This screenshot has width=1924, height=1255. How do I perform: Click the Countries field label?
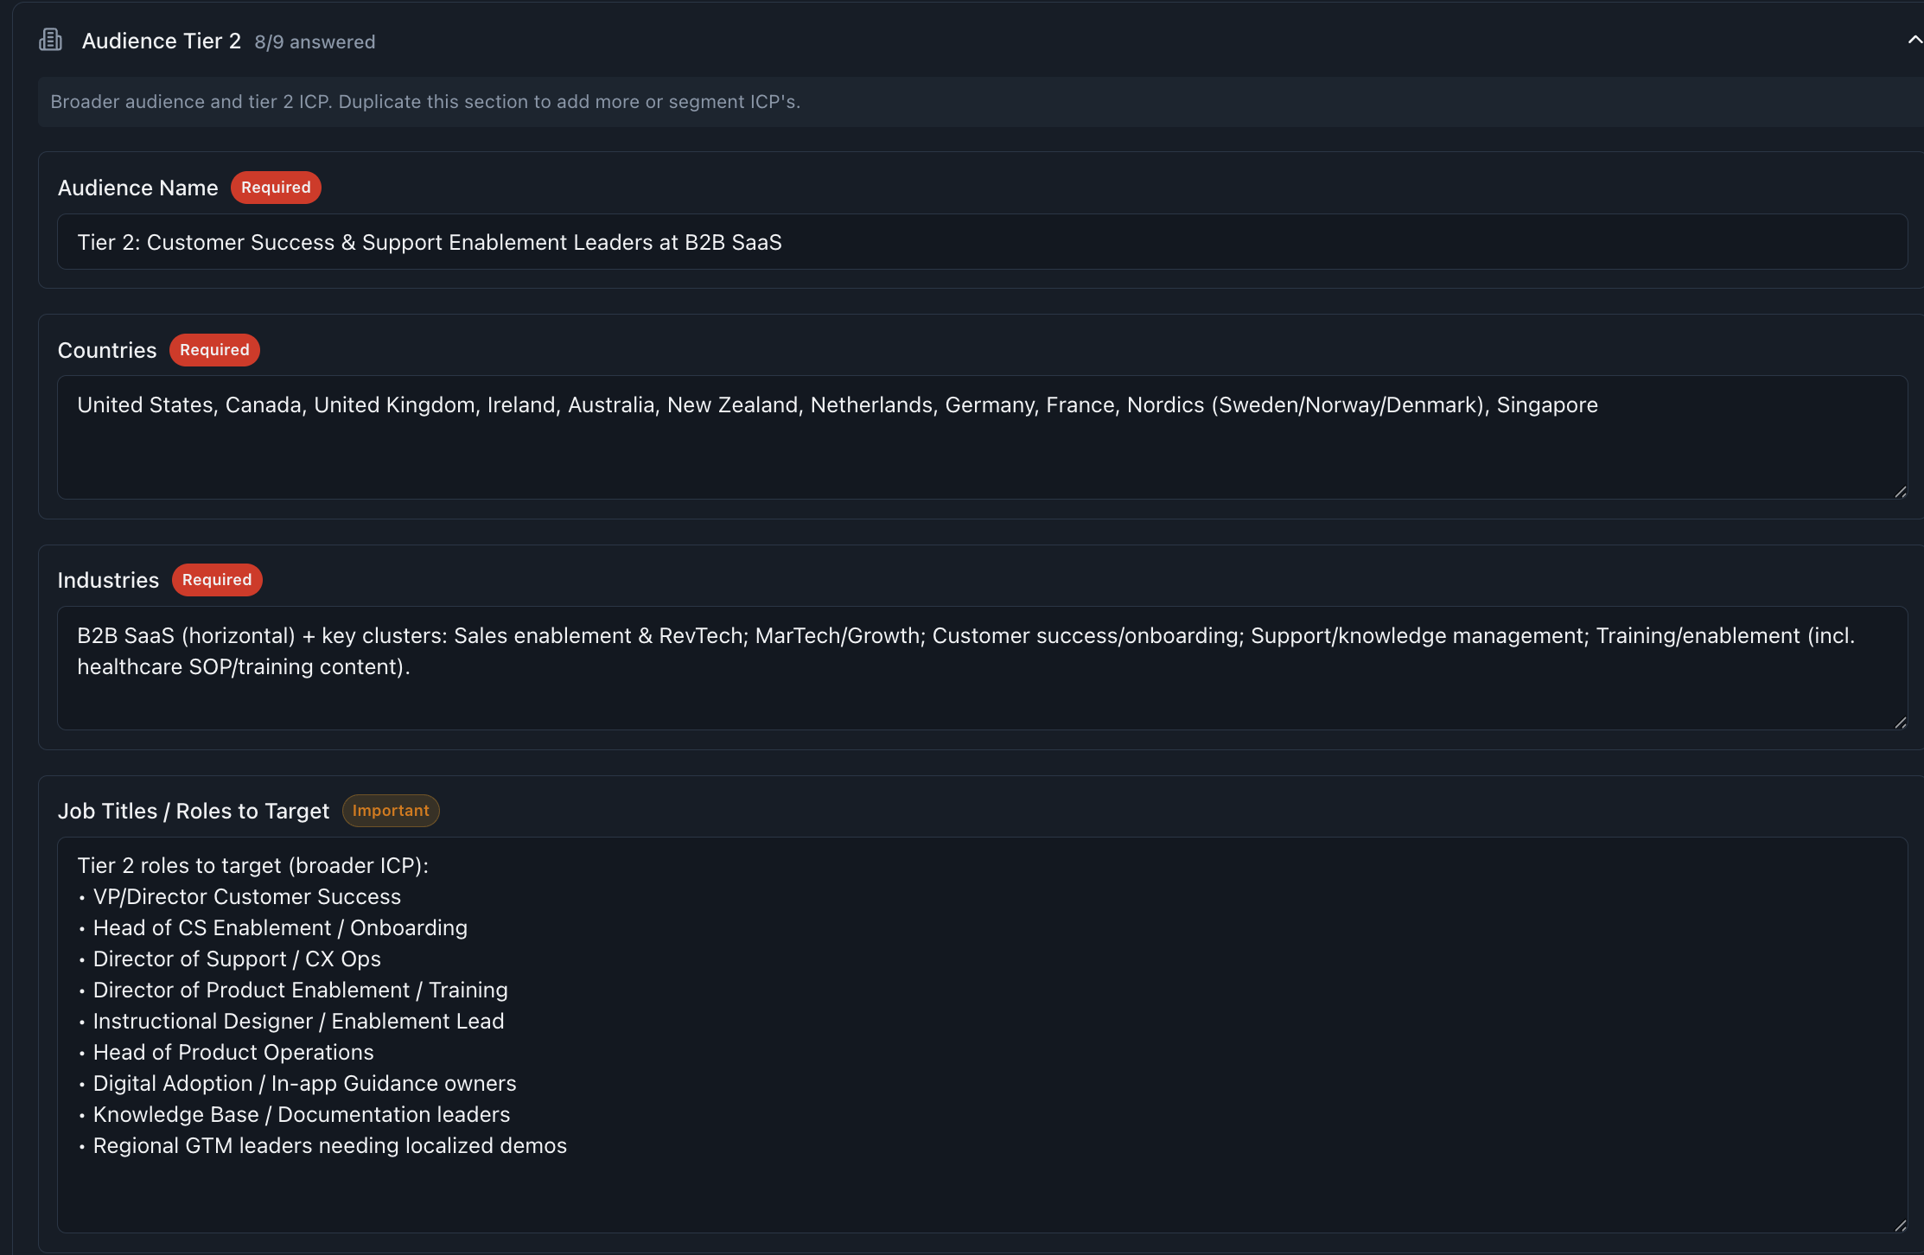click(x=107, y=350)
